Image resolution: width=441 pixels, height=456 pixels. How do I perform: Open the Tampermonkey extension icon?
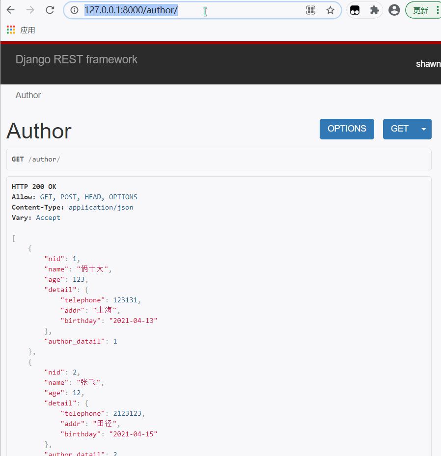[x=355, y=10]
